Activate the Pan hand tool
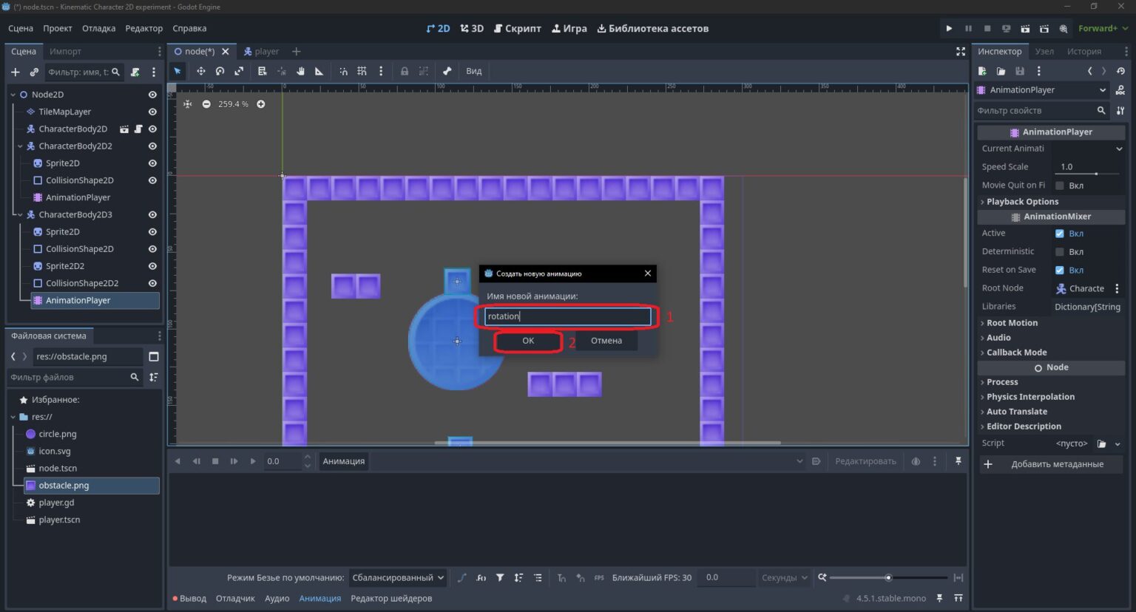 click(x=300, y=71)
